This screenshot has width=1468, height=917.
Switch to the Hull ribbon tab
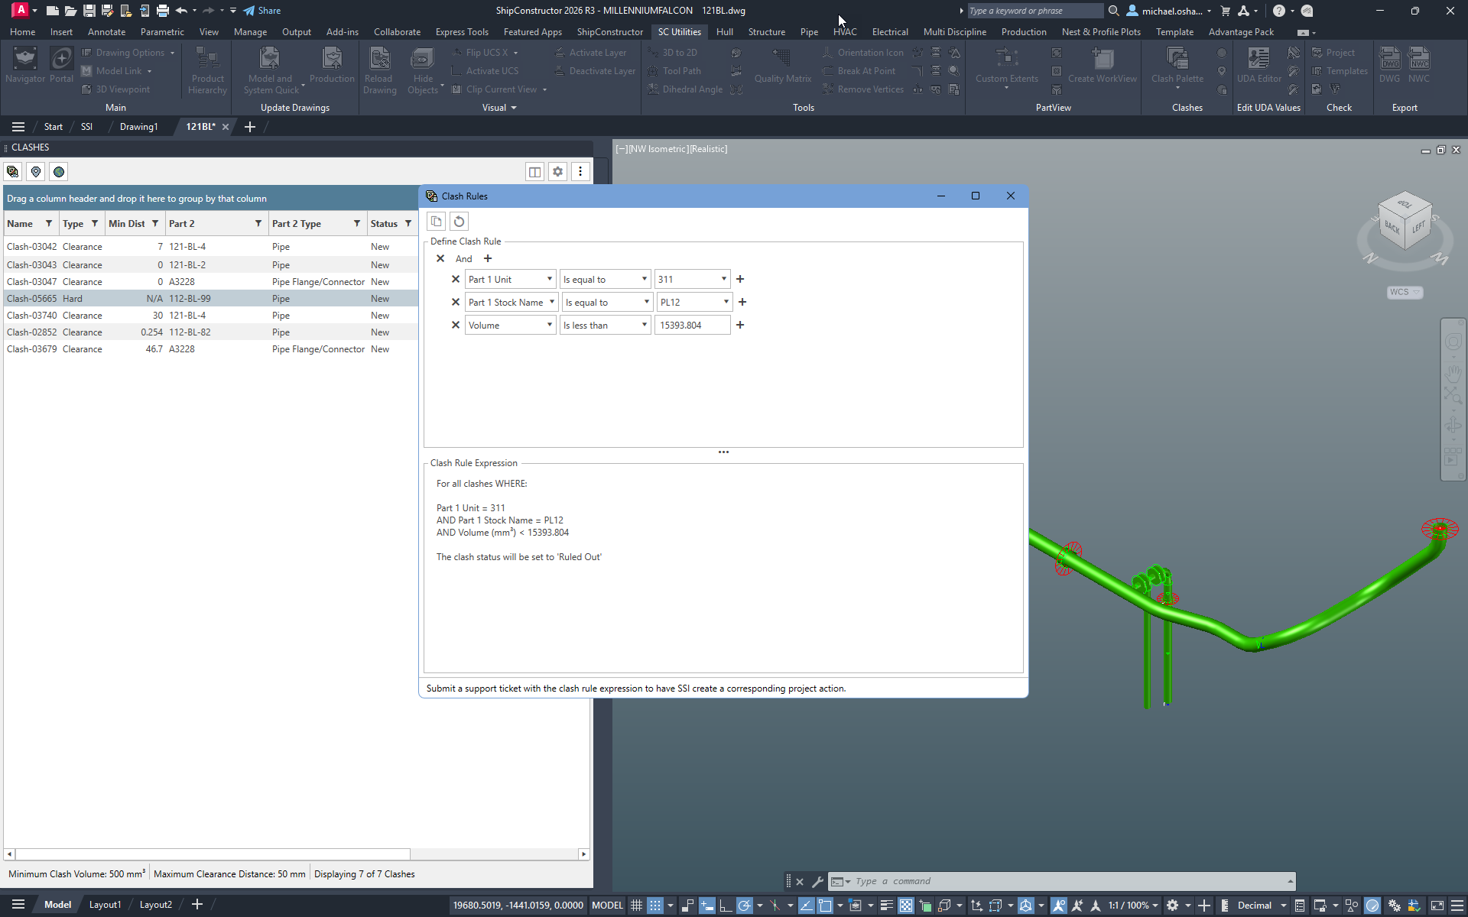click(x=724, y=31)
